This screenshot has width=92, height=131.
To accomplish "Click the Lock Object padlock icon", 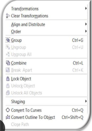I will (8, 79).
